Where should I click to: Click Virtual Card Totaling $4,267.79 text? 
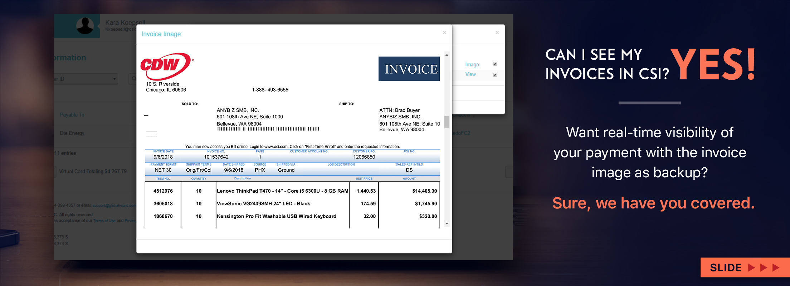coord(93,171)
